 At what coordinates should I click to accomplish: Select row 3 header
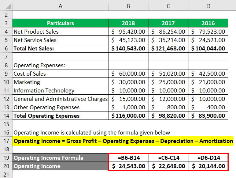point(6,23)
